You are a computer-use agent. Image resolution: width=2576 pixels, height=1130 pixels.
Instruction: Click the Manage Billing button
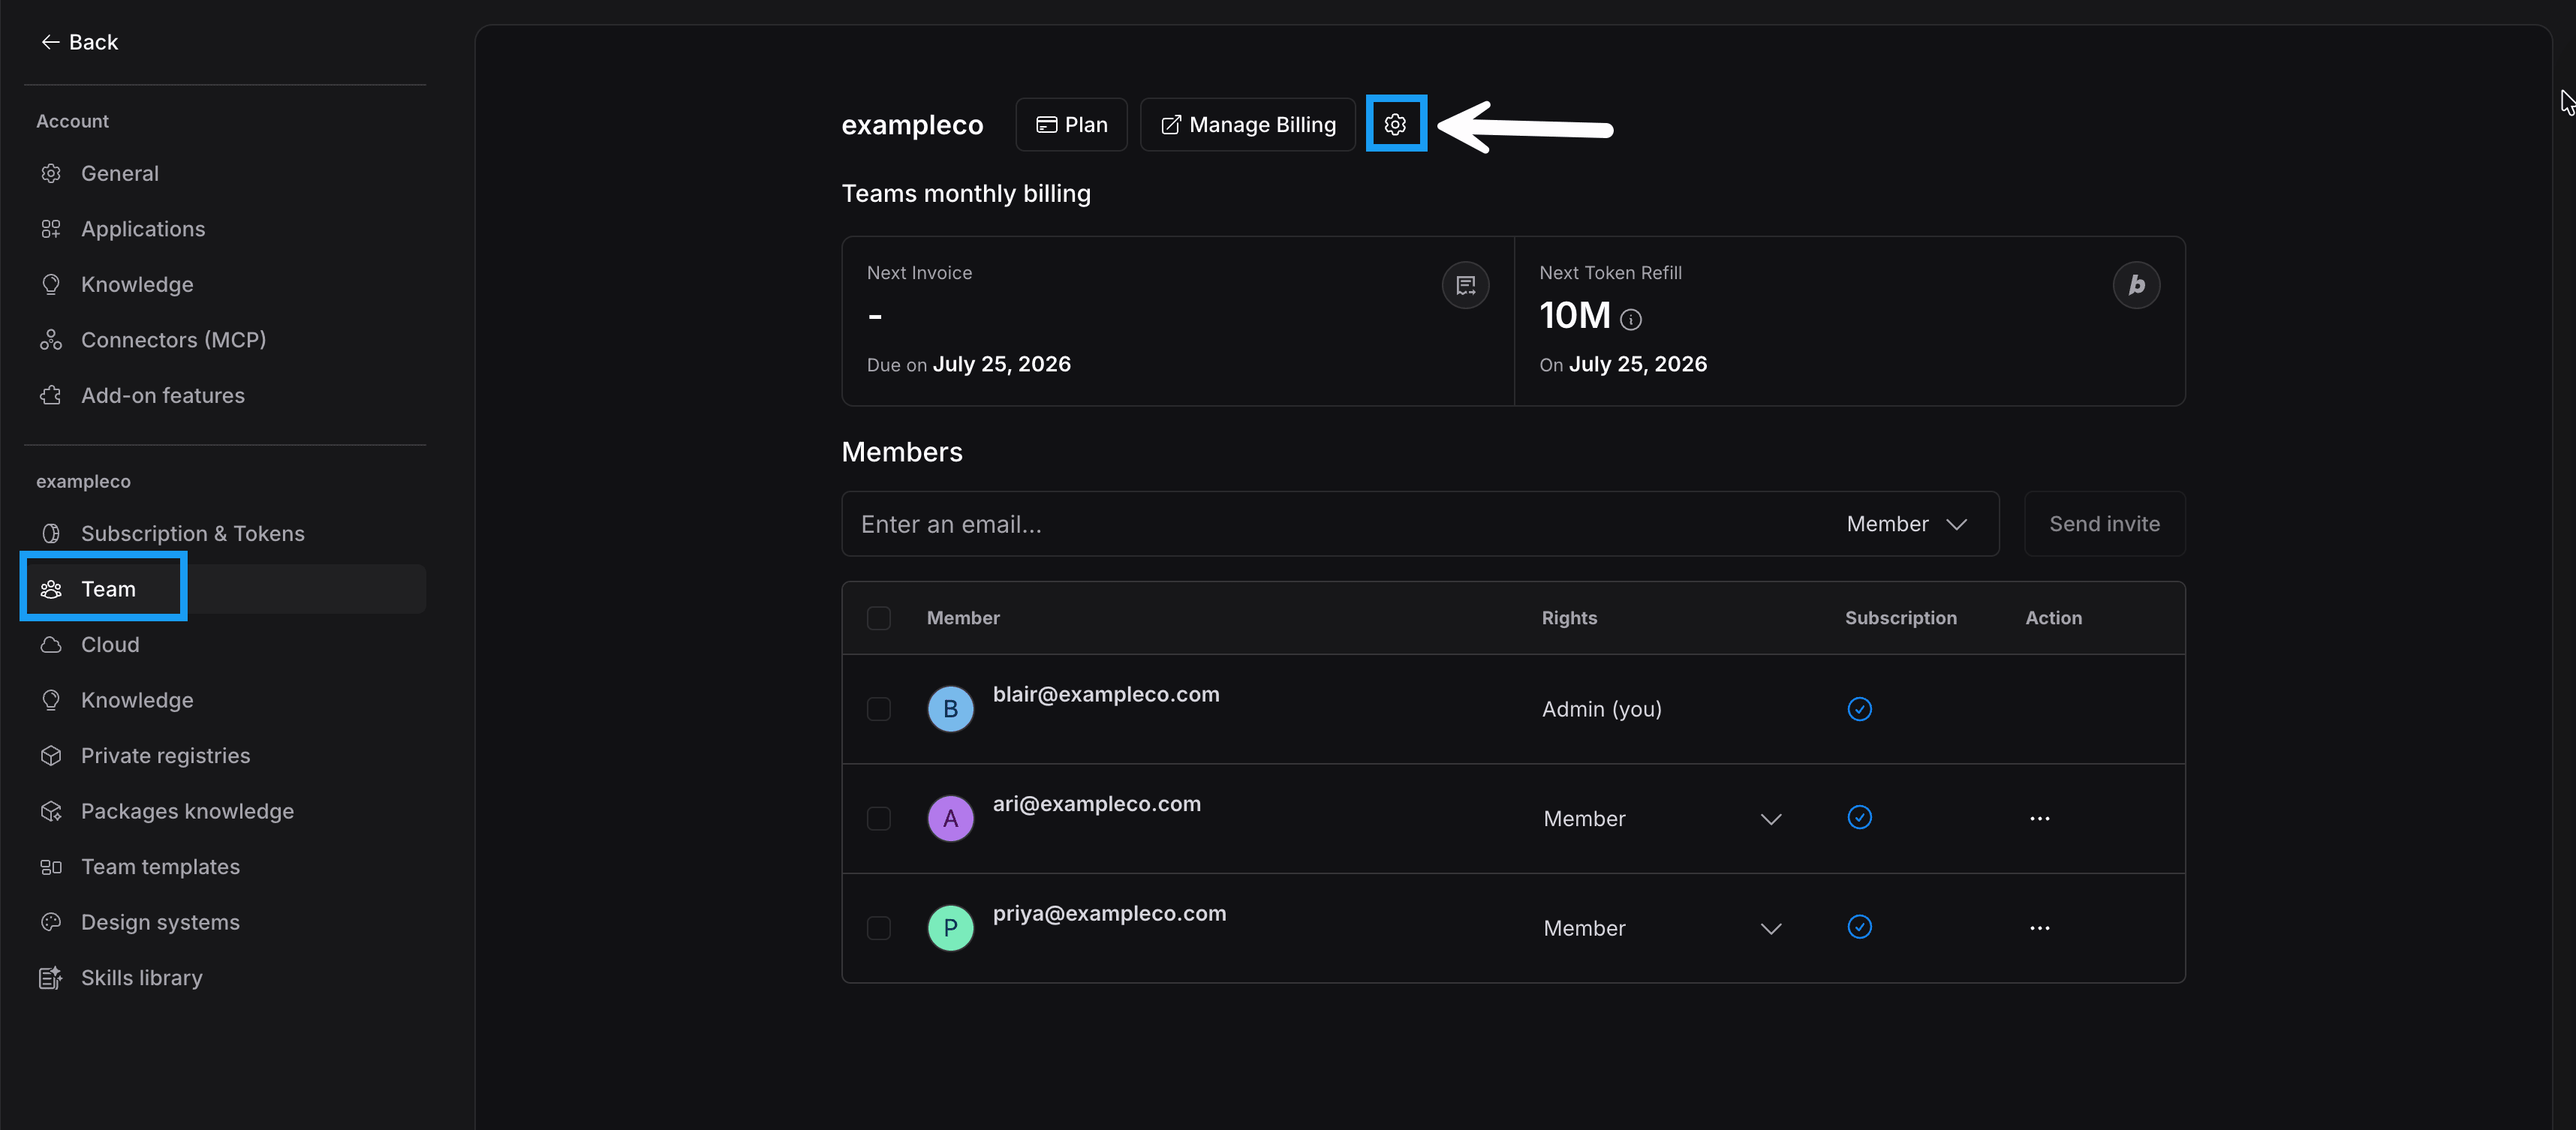point(1247,125)
